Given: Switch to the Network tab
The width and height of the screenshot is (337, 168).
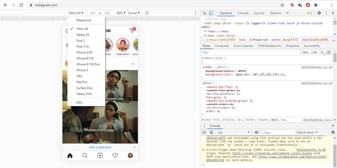Looking at the screenshot, I should click(x=275, y=13).
